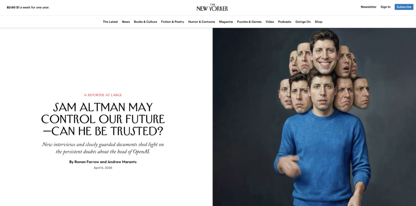Image resolution: width=416 pixels, height=206 pixels.
Task: Click the Sam Altman article illustration
Action: click(x=314, y=117)
